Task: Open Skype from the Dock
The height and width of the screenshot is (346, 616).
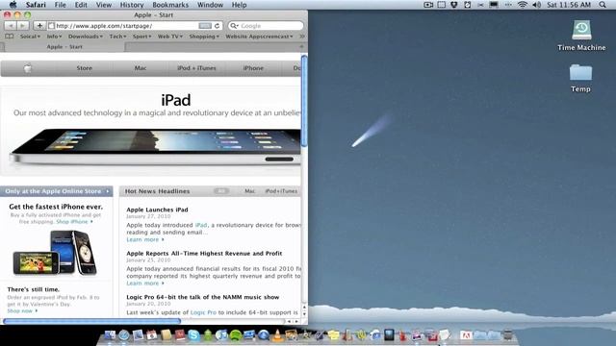Action: click(194, 335)
